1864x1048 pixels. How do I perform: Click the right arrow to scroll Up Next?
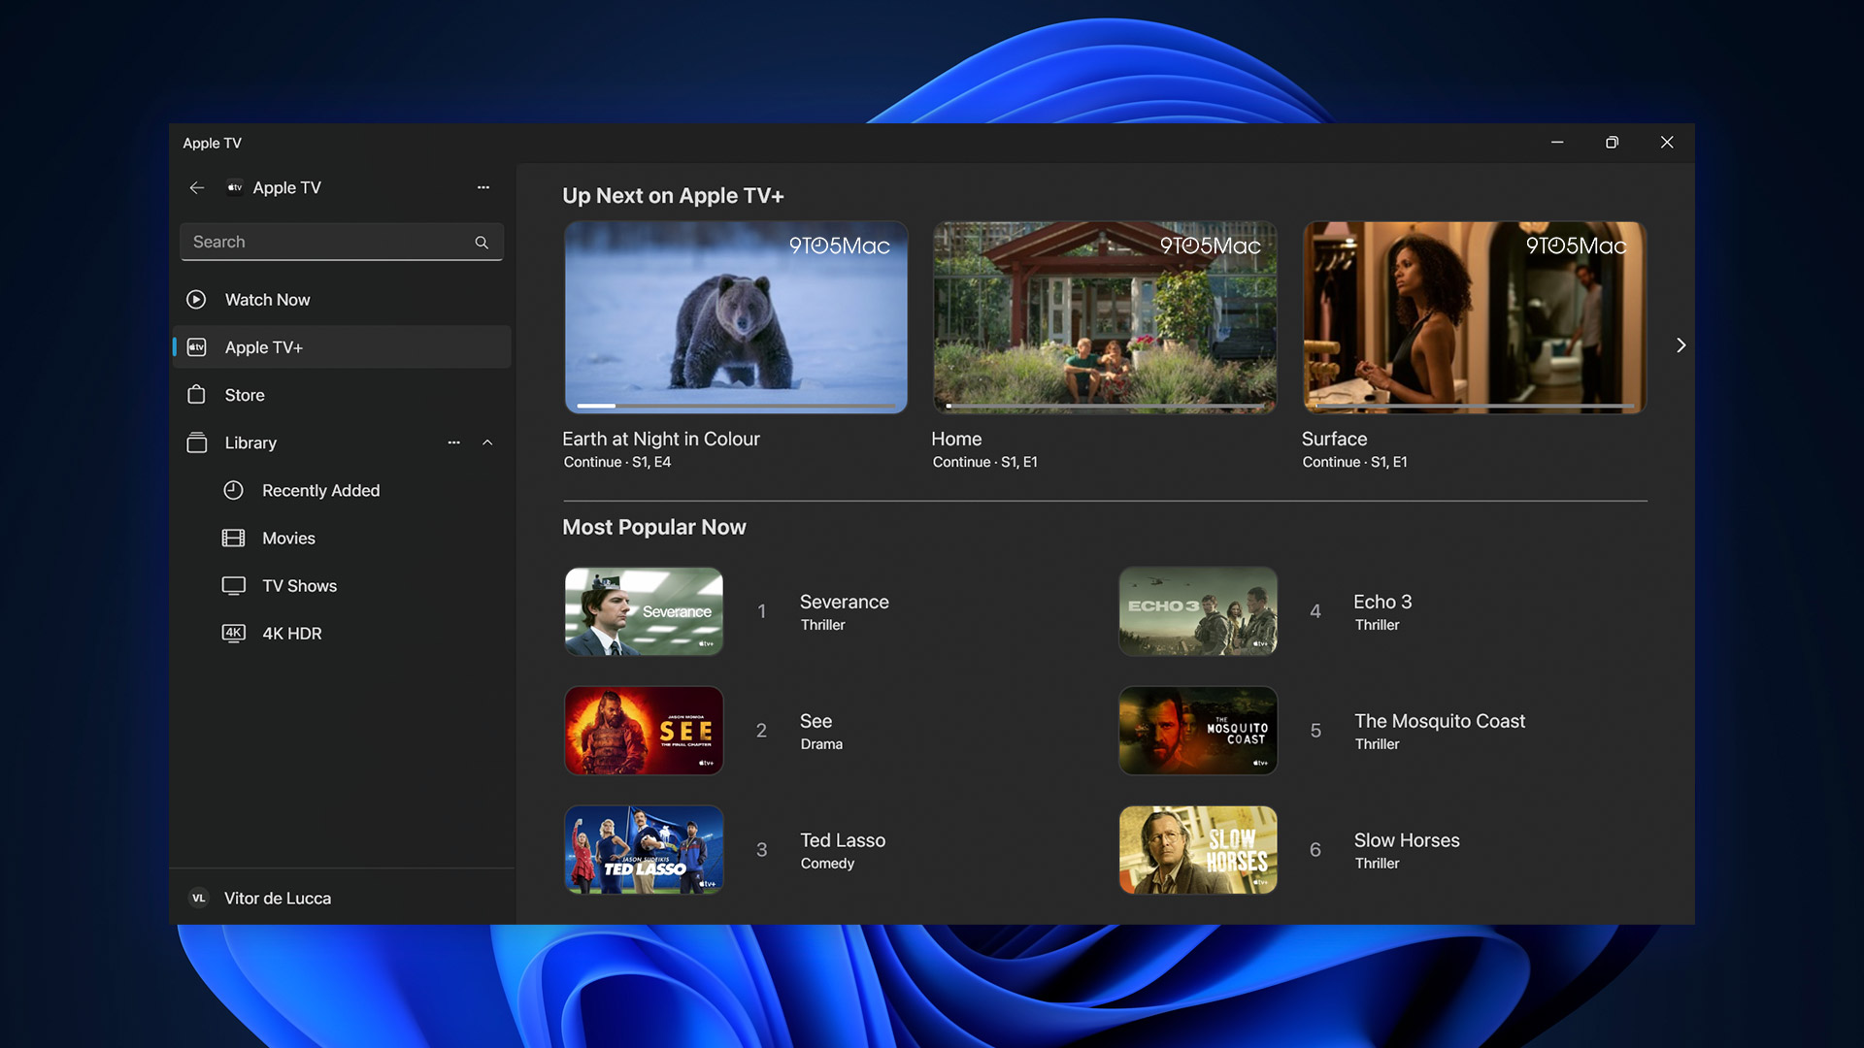pyautogui.click(x=1679, y=345)
